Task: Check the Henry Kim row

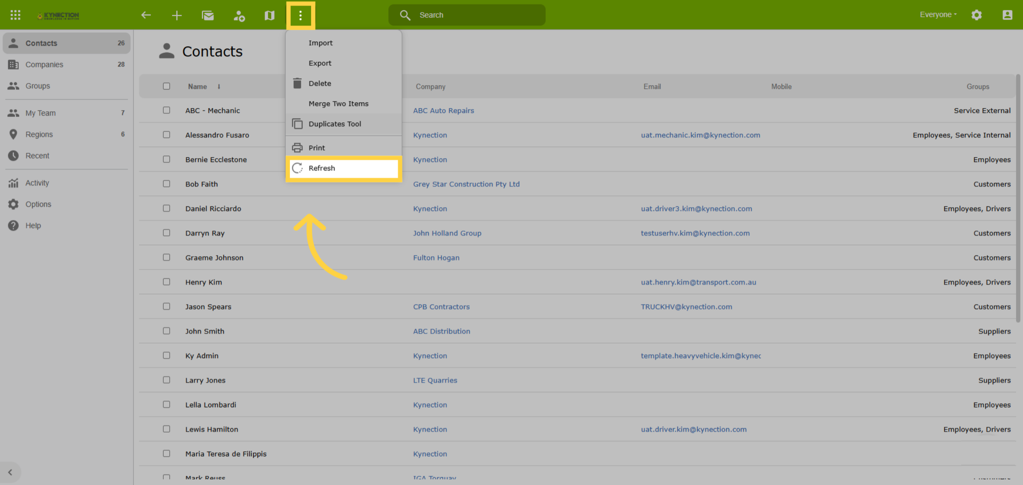Action: click(166, 282)
